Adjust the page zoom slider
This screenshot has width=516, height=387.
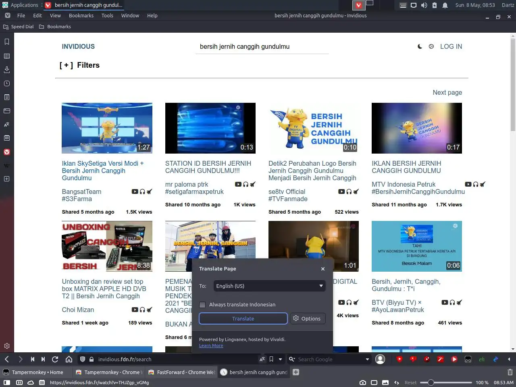click(446, 383)
